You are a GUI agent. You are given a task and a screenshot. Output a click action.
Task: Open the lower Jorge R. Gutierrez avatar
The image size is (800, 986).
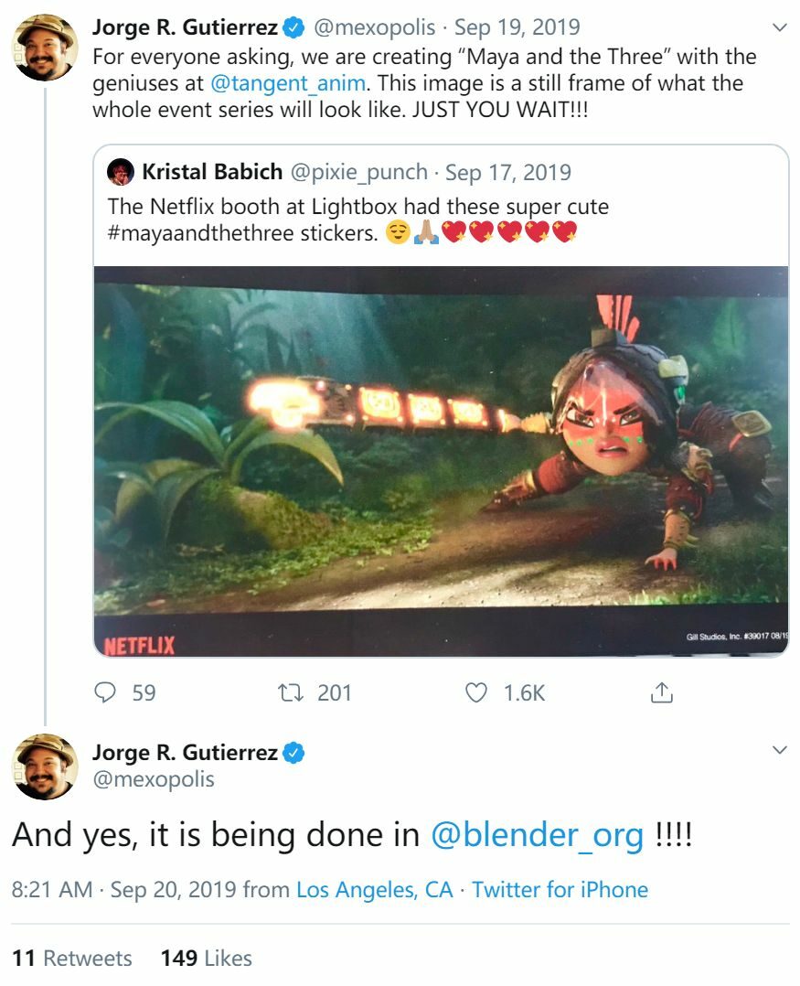[44, 766]
